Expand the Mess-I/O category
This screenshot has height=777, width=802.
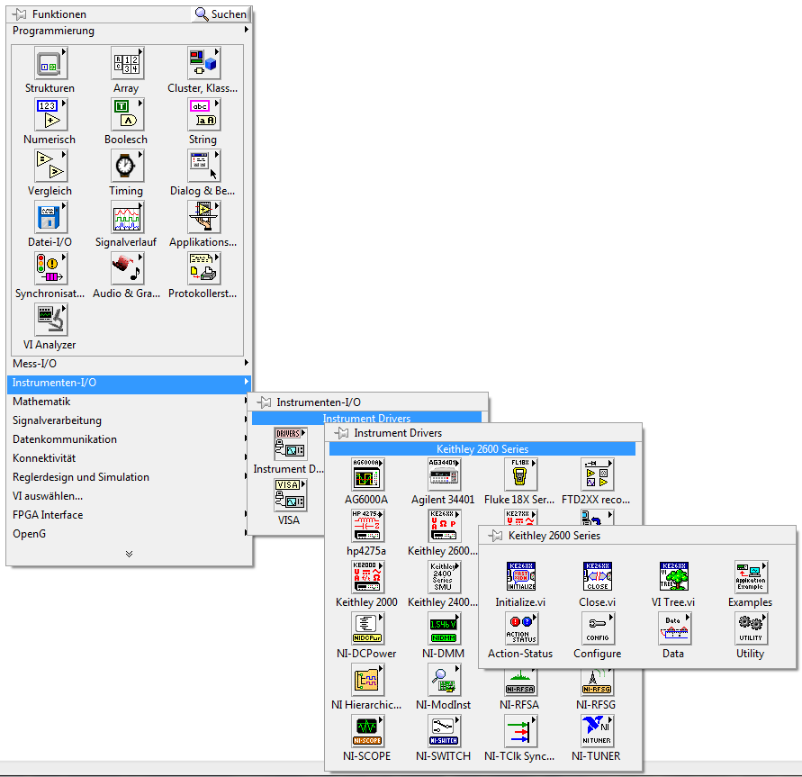pyautogui.click(x=130, y=364)
